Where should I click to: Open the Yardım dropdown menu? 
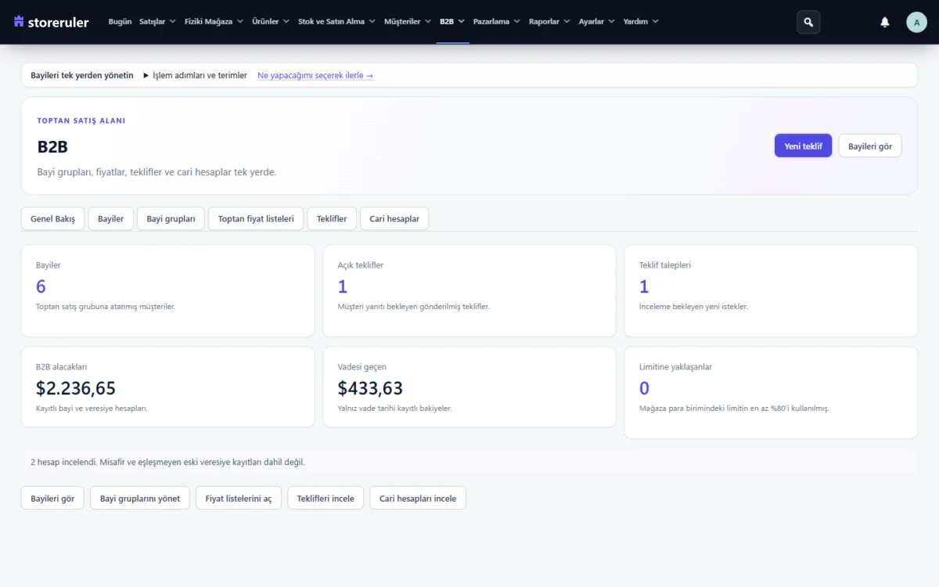pos(641,22)
